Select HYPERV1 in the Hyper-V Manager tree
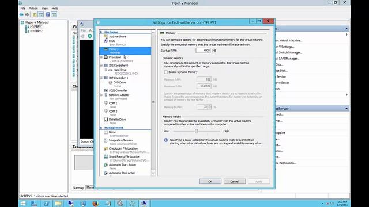369x207 pixels. pyautogui.click(x=36, y=27)
